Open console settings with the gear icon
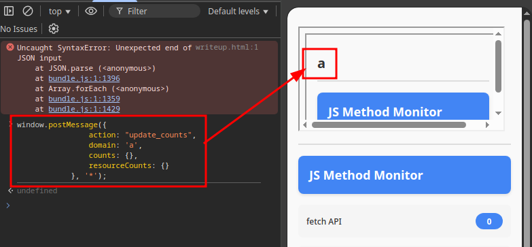532x247 pixels. click(53, 29)
